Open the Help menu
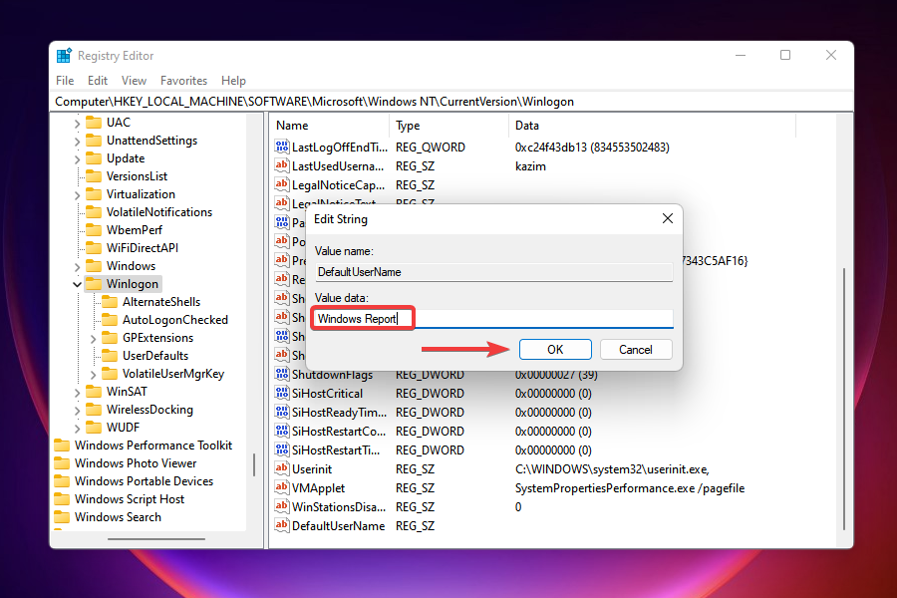This screenshot has width=897, height=598. click(233, 81)
